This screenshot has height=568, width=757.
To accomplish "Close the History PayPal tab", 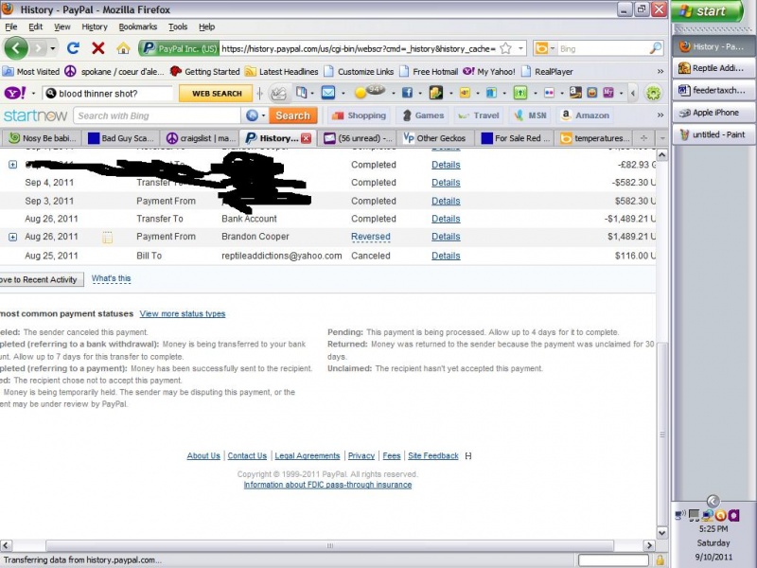I will click(x=306, y=138).
